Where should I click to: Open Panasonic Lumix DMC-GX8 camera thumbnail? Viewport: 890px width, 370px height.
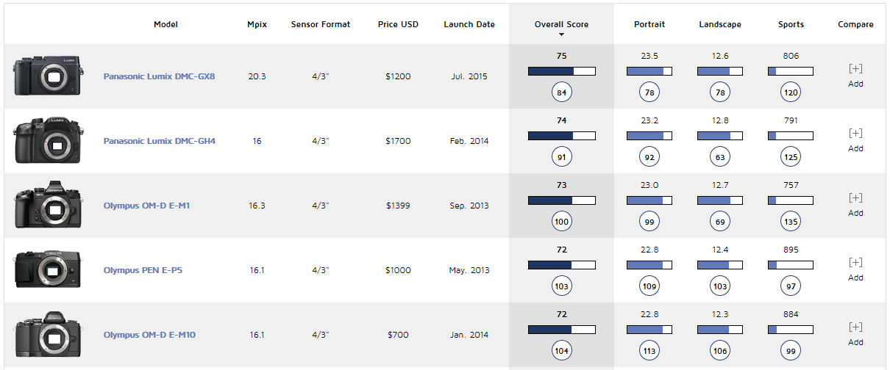tap(48, 76)
